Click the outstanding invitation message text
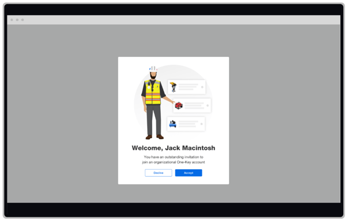Screen dimensions: 346x221 click(x=174, y=159)
